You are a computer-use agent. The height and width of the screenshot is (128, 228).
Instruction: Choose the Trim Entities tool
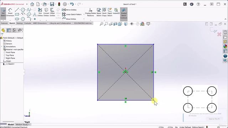(40, 12)
